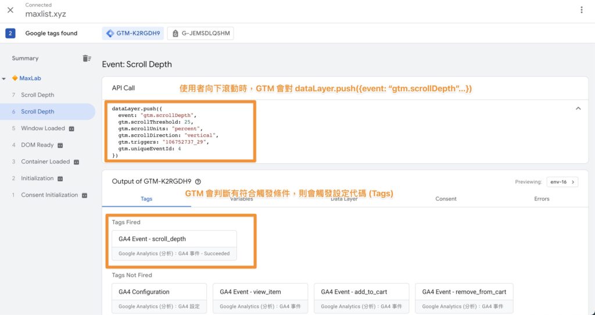The image size is (595, 315).
Task: Open the GA4 Event - add_to_cart tag card
Action: (x=361, y=298)
